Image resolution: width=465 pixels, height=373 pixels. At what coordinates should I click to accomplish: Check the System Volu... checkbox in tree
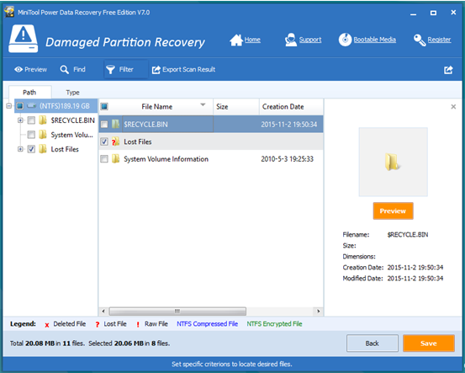tap(31, 135)
